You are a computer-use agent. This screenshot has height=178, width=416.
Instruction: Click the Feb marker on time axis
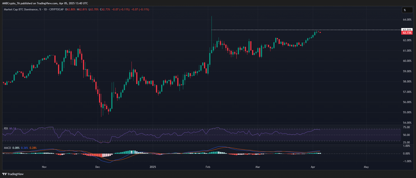point(208,167)
